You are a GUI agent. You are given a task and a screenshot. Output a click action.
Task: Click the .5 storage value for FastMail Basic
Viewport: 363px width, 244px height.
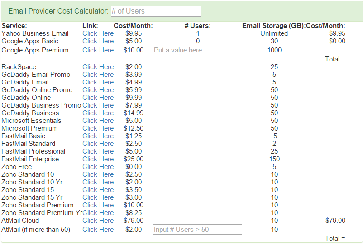coord(274,136)
